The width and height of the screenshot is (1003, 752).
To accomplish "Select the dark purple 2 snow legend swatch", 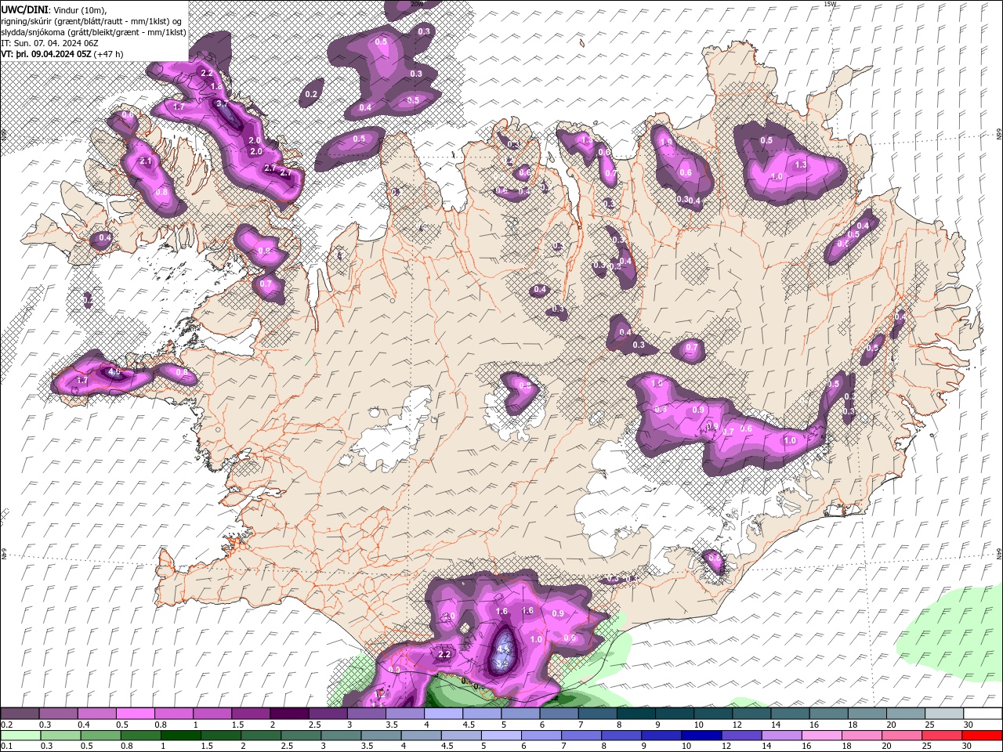I will pyautogui.click(x=289, y=714).
